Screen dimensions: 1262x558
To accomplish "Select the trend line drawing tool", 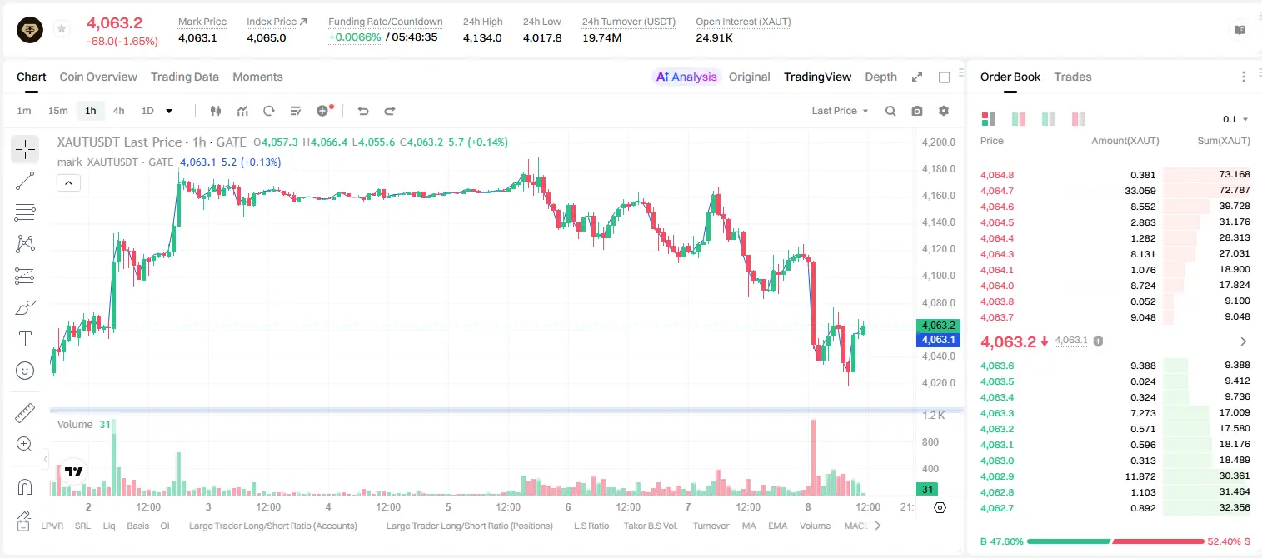I will pos(25,181).
